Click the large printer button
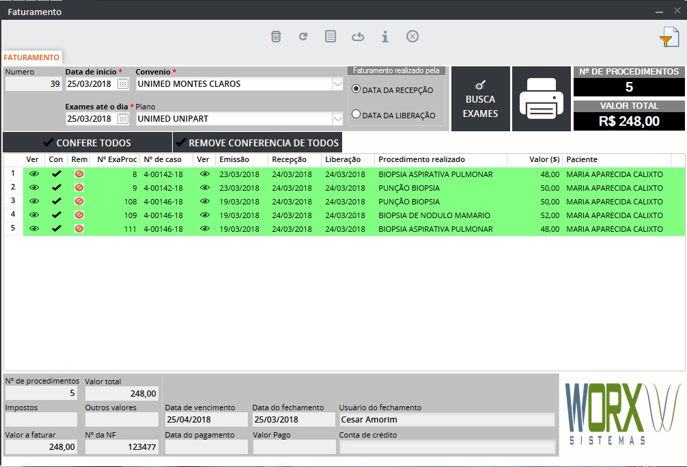The height and width of the screenshot is (467, 687). click(x=542, y=98)
